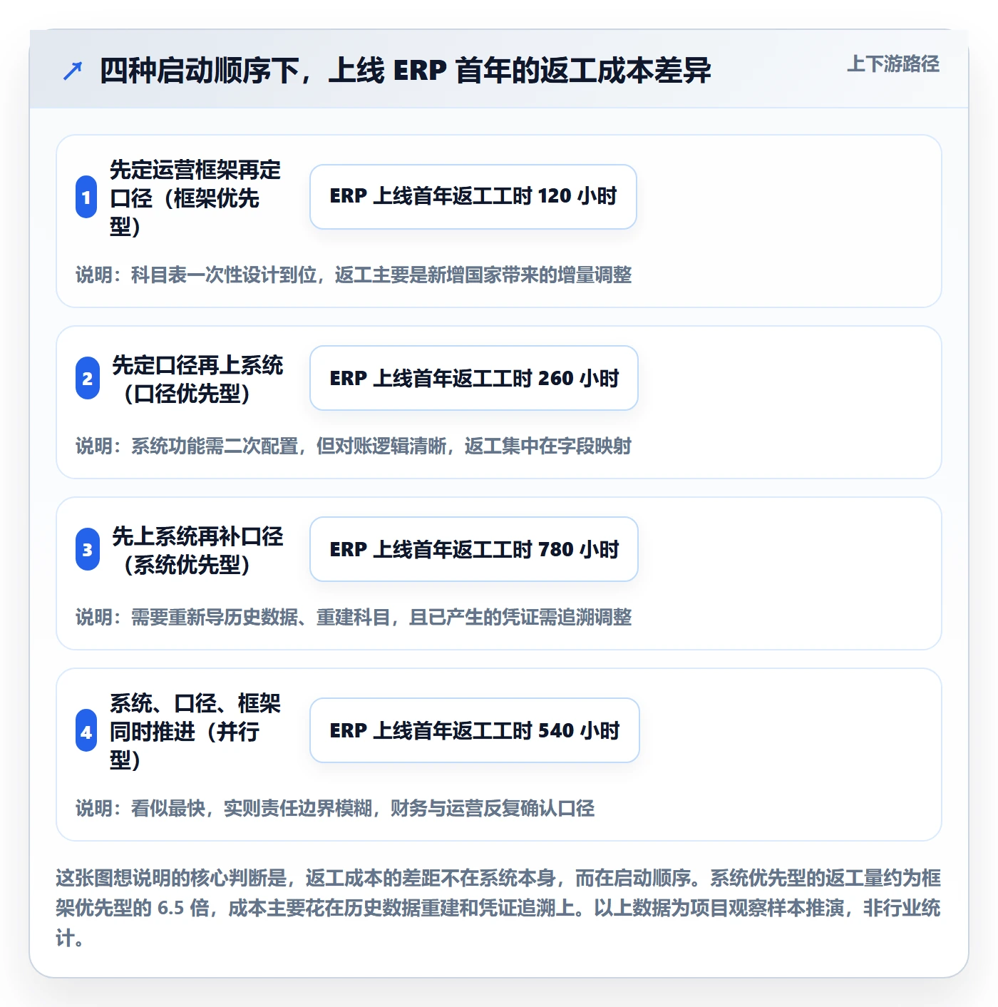Click the footer paragraph starting 这张图想说明的核心判断是
998x1007 pixels.
pyautogui.click(x=498, y=908)
